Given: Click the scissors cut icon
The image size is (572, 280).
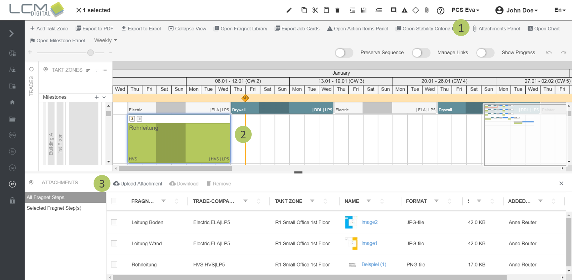Looking at the screenshot, I should tap(315, 10).
